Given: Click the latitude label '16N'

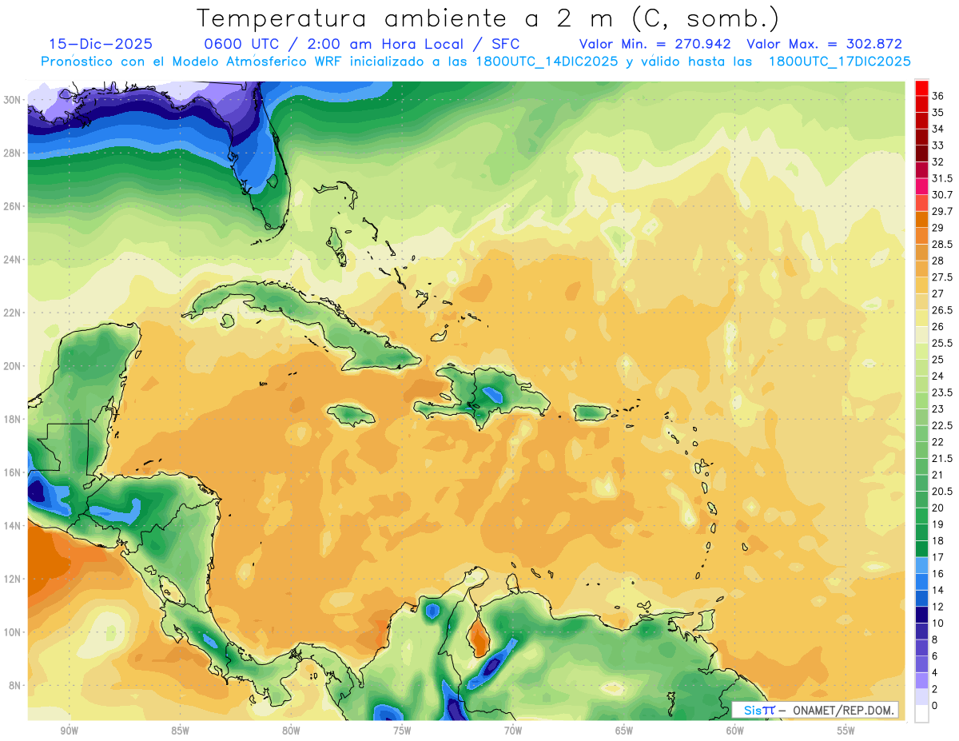Looking at the screenshot, I should tap(14, 472).
